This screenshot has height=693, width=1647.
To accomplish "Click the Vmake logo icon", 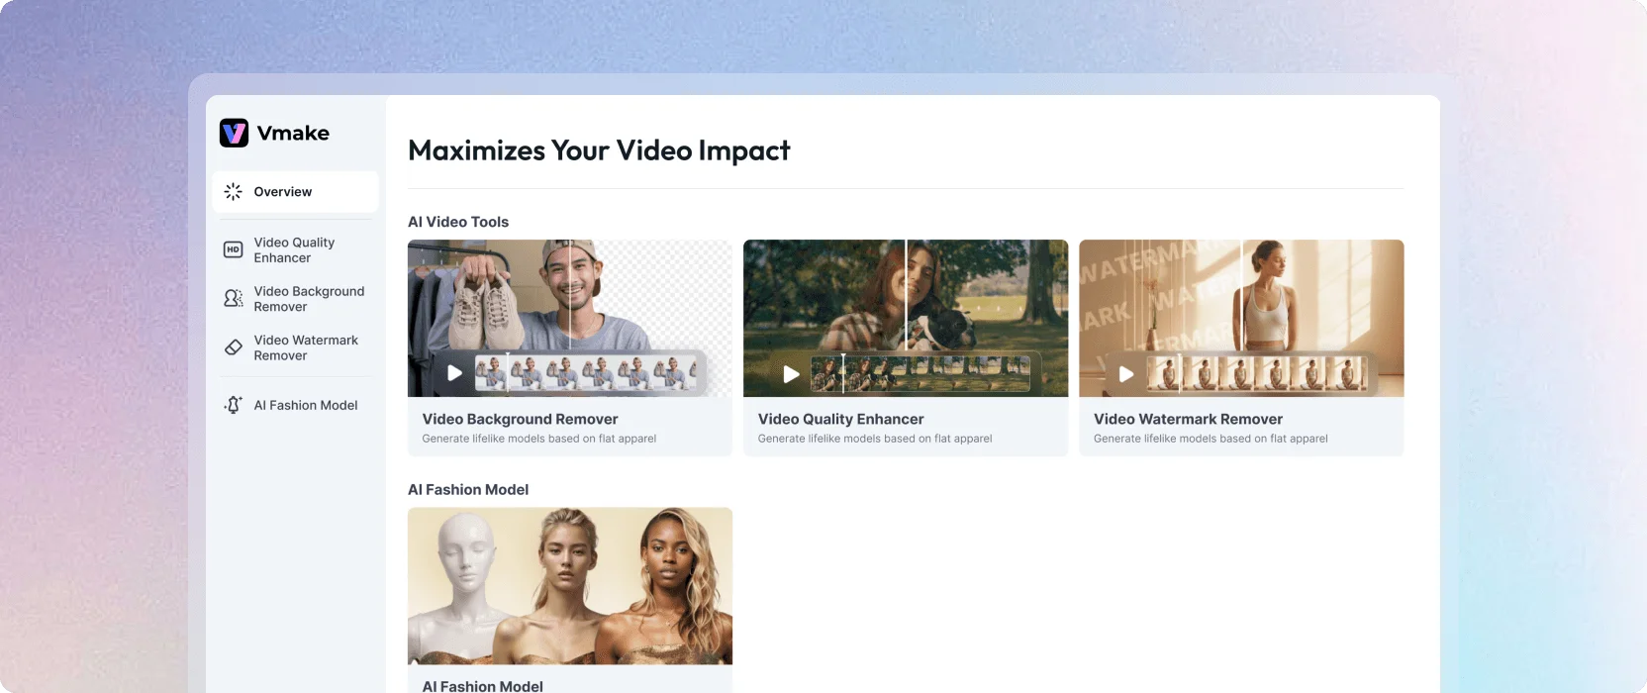I will click(234, 133).
